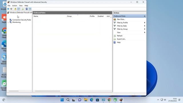Open the Windows Start menu
Viewport: 183px width, 103px height.
(62, 100)
